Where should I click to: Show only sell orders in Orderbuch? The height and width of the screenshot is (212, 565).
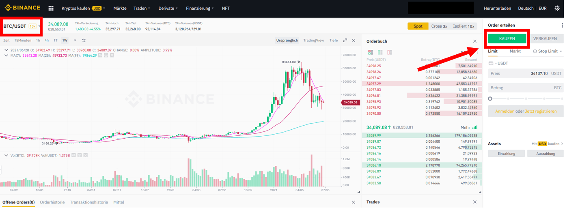390,52
